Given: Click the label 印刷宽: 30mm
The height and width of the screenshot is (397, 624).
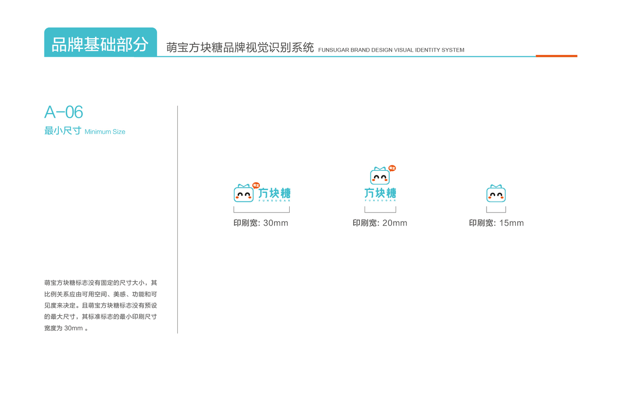Looking at the screenshot, I should coord(261,223).
